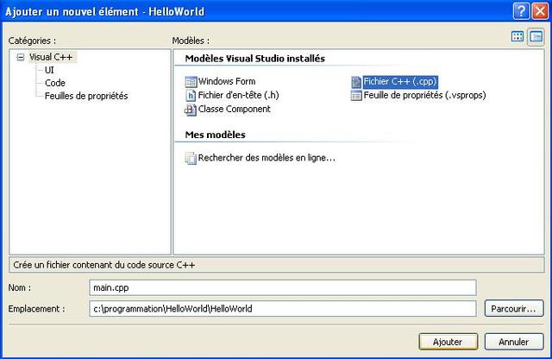Viewport: 552px width, 359px height.
Task: Click the help question mark button
Action: coord(520,11)
